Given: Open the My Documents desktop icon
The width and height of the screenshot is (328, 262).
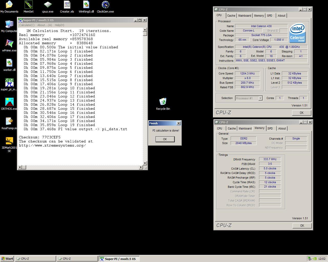Looking at the screenshot, I should [9, 7].
